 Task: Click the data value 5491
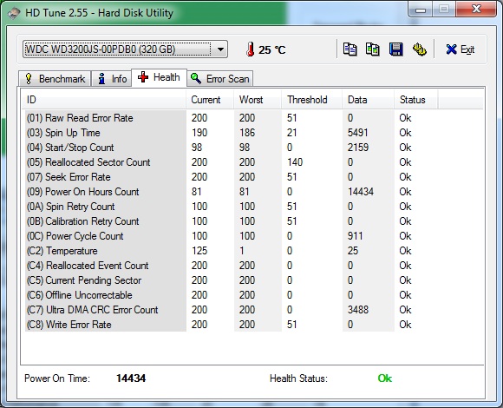[x=357, y=133]
